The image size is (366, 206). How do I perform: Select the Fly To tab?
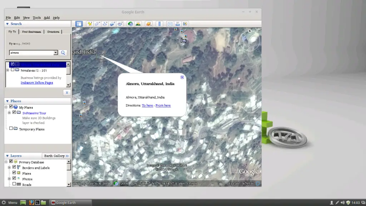point(12,31)
